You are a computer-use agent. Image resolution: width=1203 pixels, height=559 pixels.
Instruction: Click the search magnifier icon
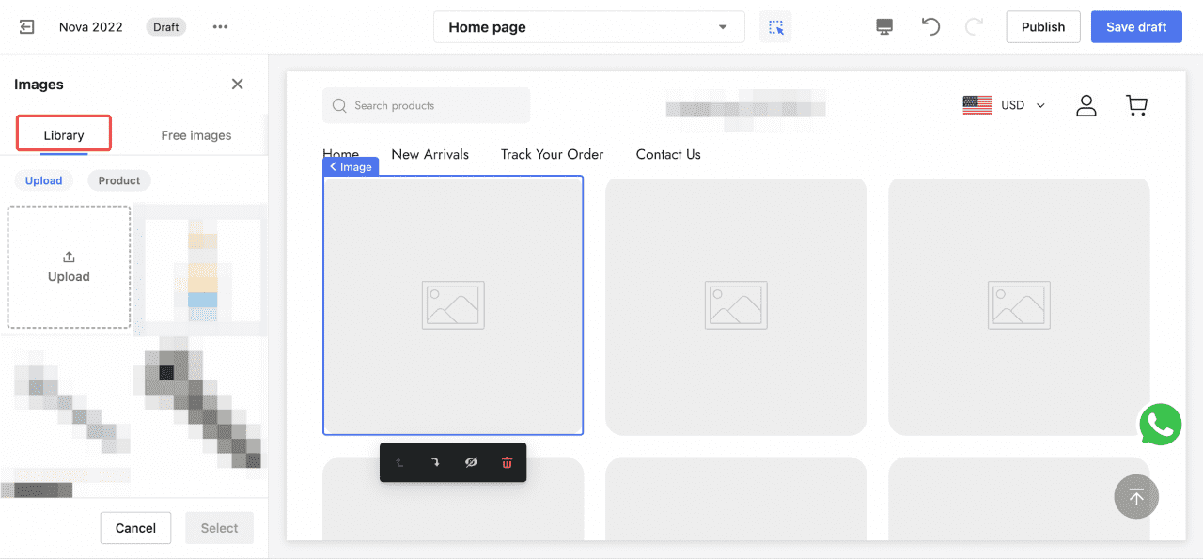tap(338, 105)
